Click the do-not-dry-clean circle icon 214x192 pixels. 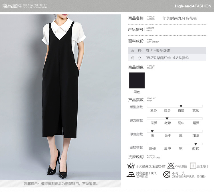167,175
